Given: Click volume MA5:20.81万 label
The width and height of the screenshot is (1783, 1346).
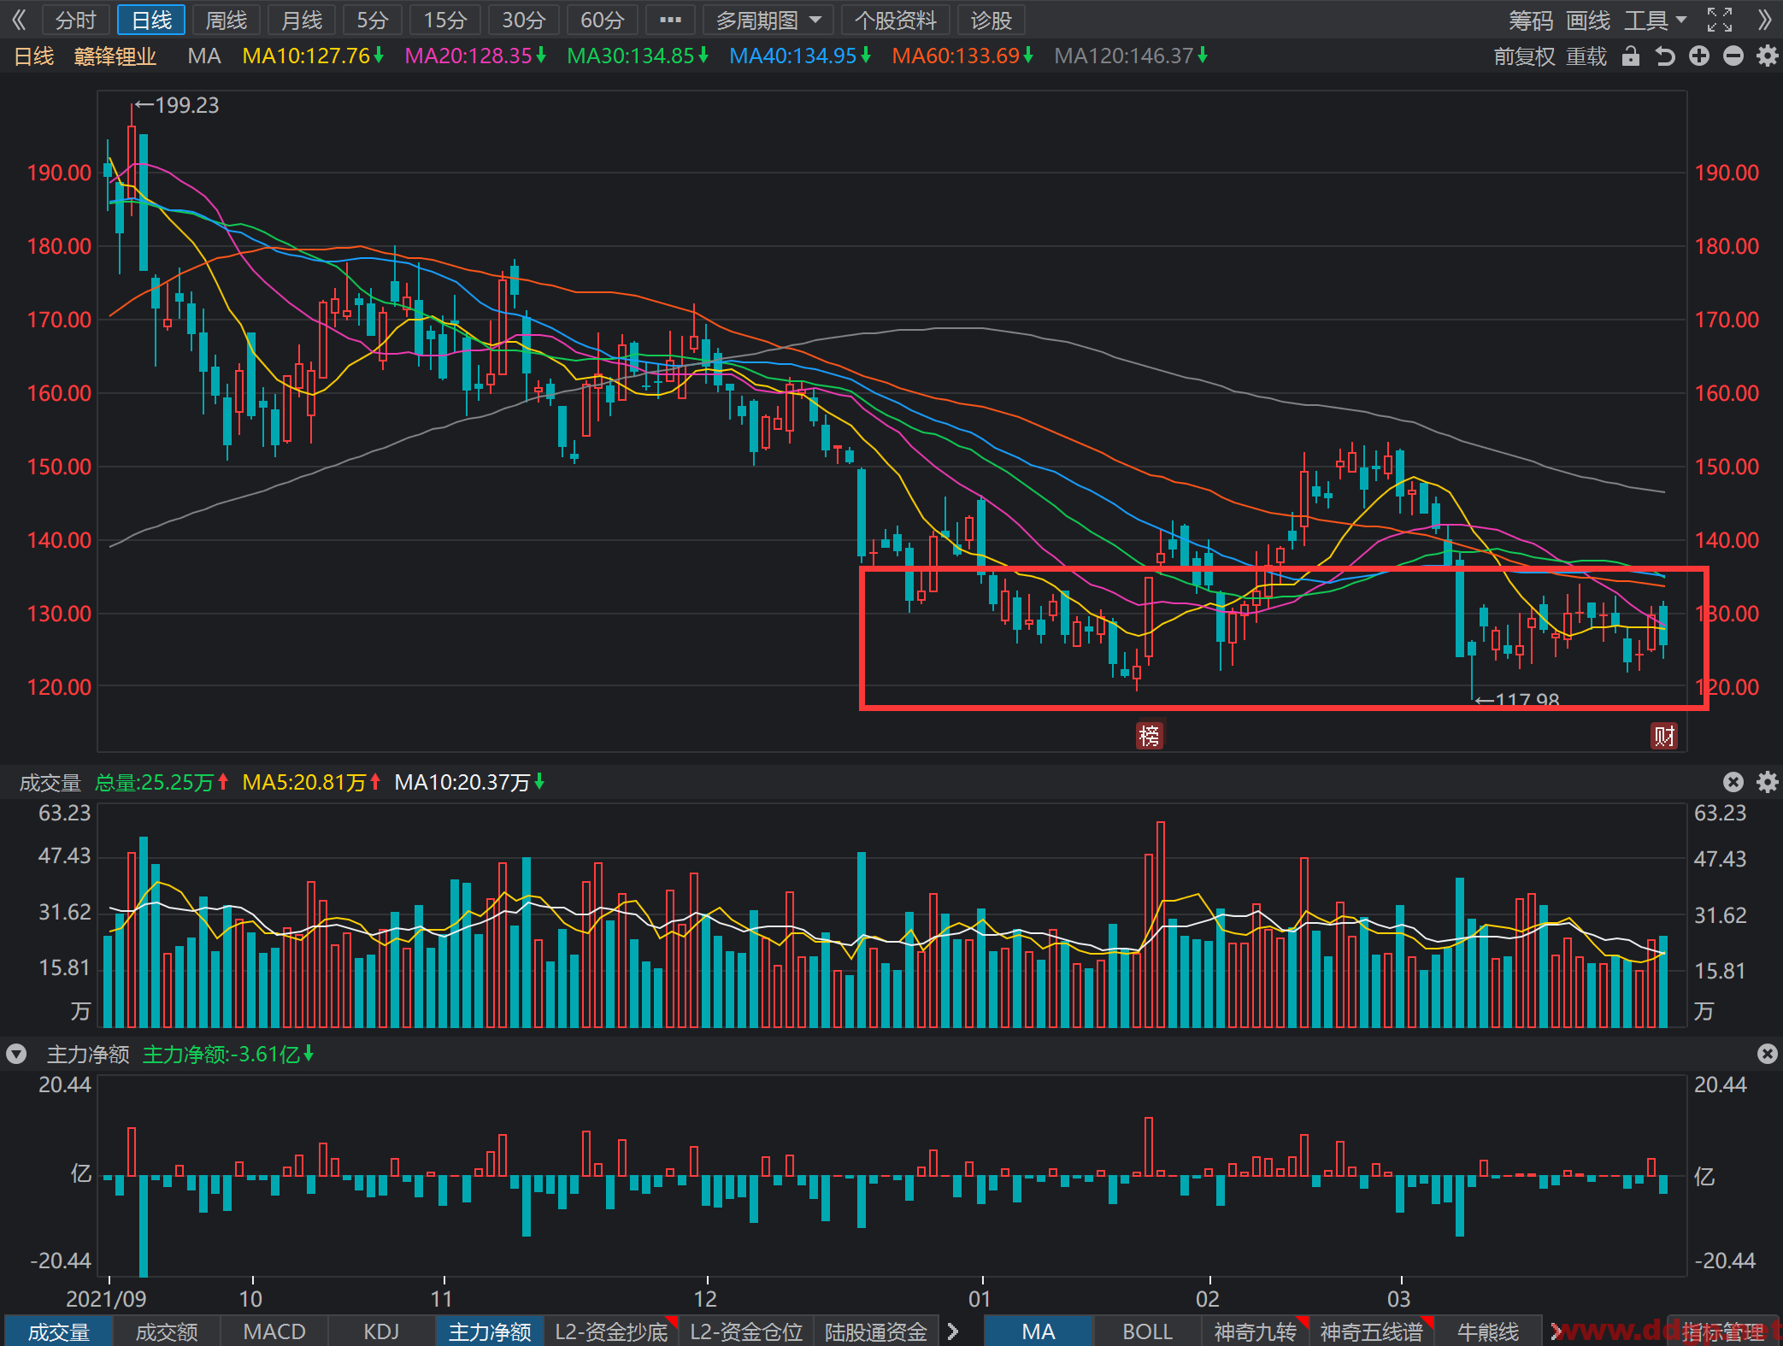Looking at the screenshot, I should (x=311, y=782).
